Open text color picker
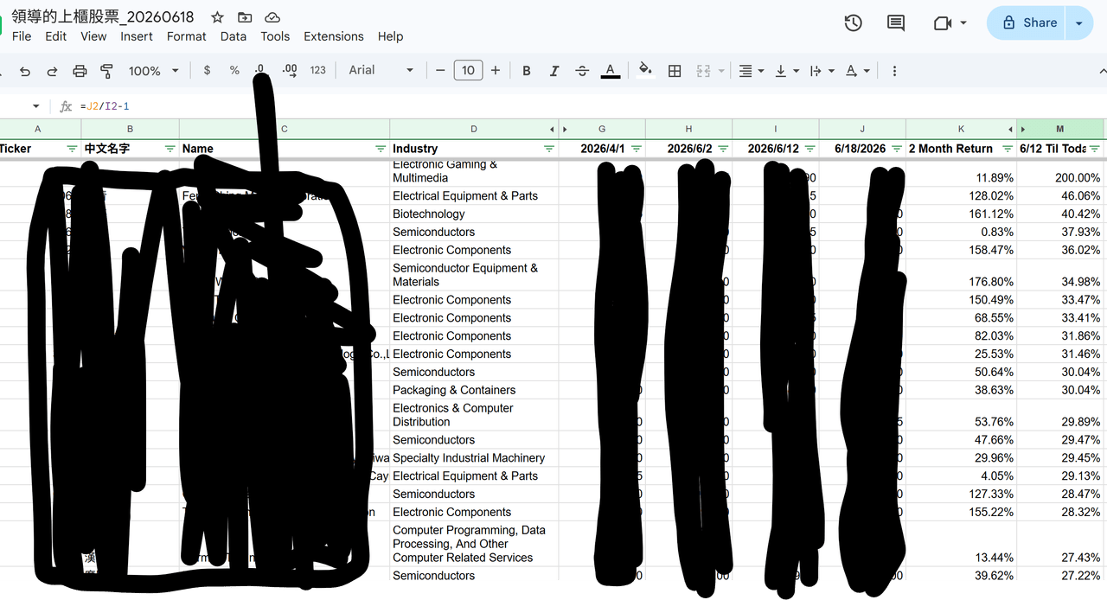The image size is (1107, 600). pos(611,71)
